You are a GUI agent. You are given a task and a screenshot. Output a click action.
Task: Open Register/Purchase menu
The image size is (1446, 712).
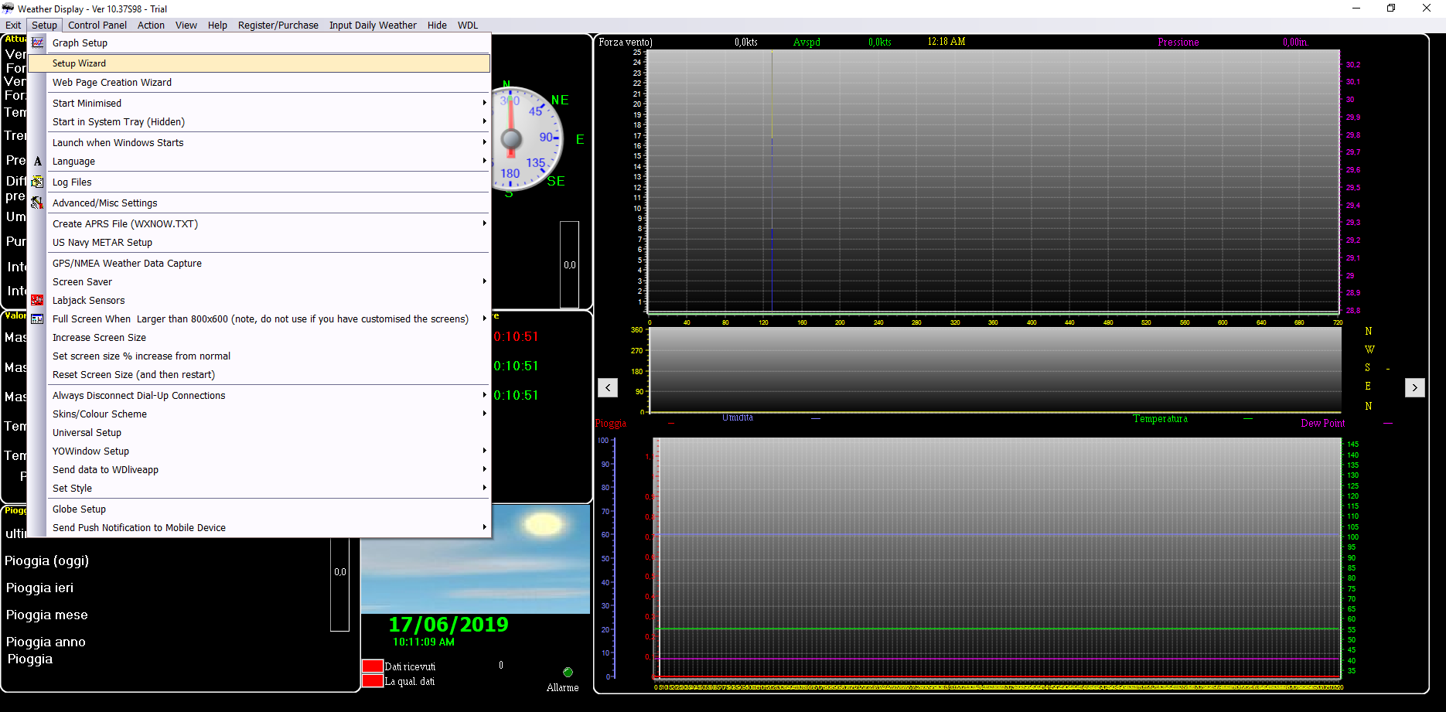(x=278, y=25)
